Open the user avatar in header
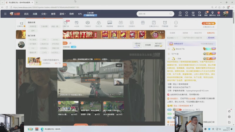235x132 pixels. 226,13
